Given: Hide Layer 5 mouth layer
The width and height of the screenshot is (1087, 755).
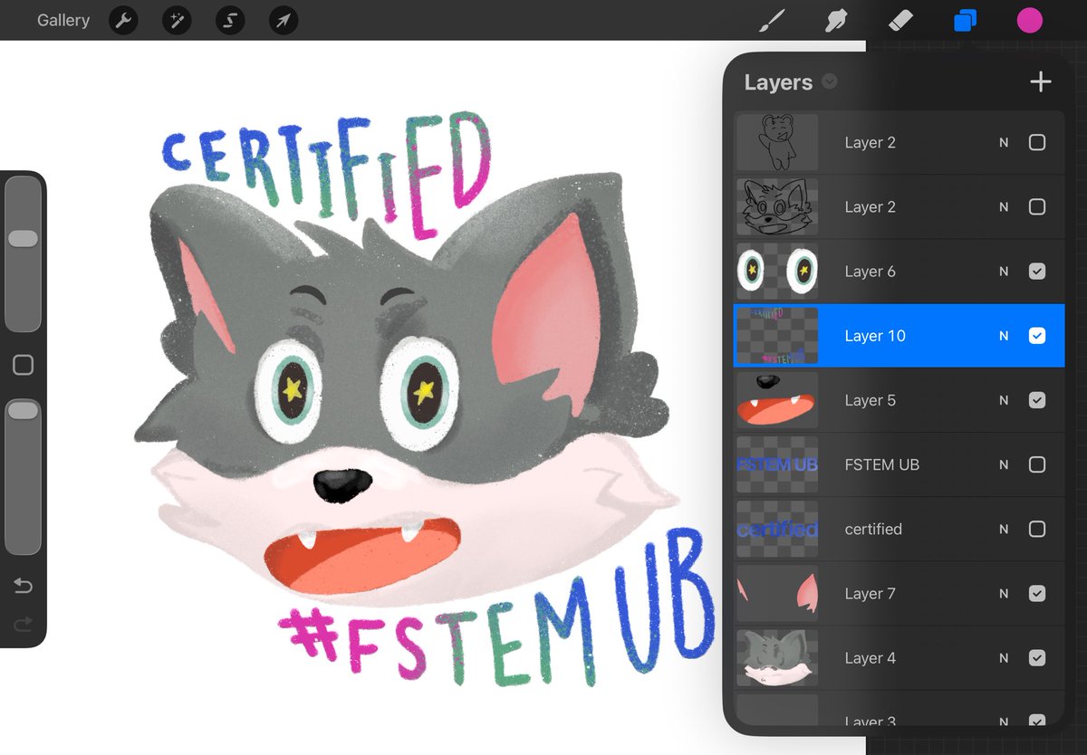Looking at the screenshot, I should point(1037,400).
